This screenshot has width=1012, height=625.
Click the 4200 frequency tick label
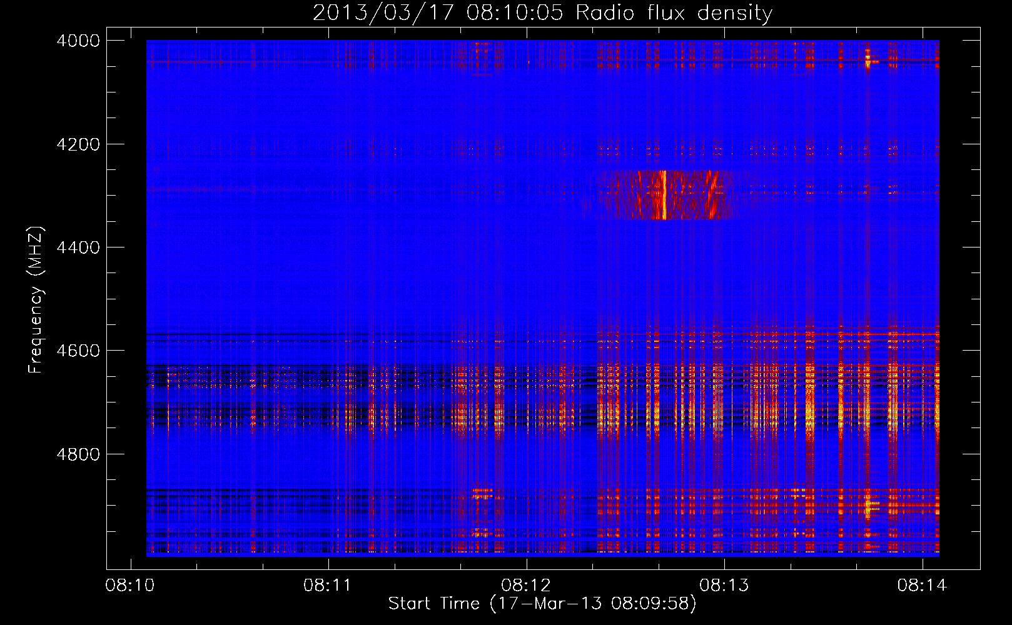78,144
